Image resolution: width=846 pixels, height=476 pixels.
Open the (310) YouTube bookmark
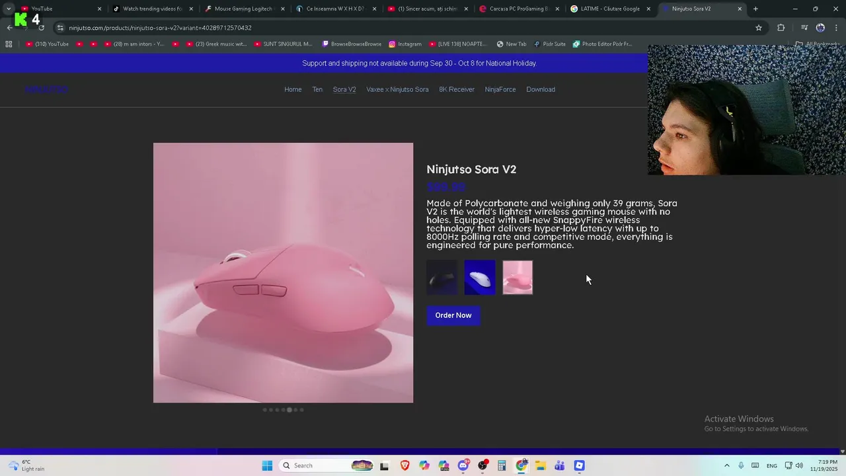pyautogui.click(x=48, y=44)
